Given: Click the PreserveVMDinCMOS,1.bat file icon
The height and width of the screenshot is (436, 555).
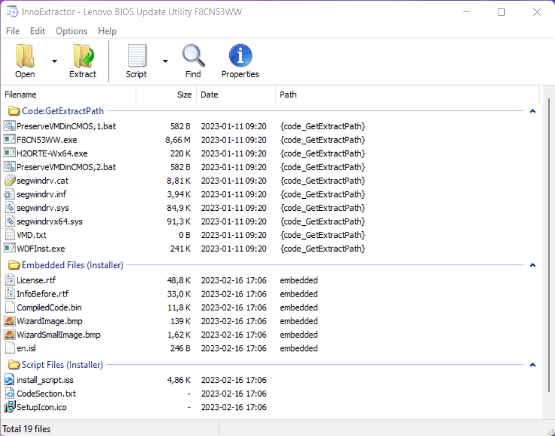Looking at the screenshot, I should pos(10,126).
